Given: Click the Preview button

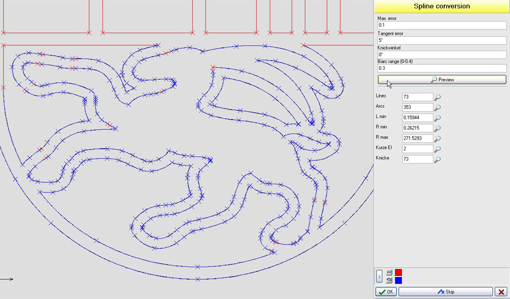Looking at the screenshot, I should click(442, 79).
